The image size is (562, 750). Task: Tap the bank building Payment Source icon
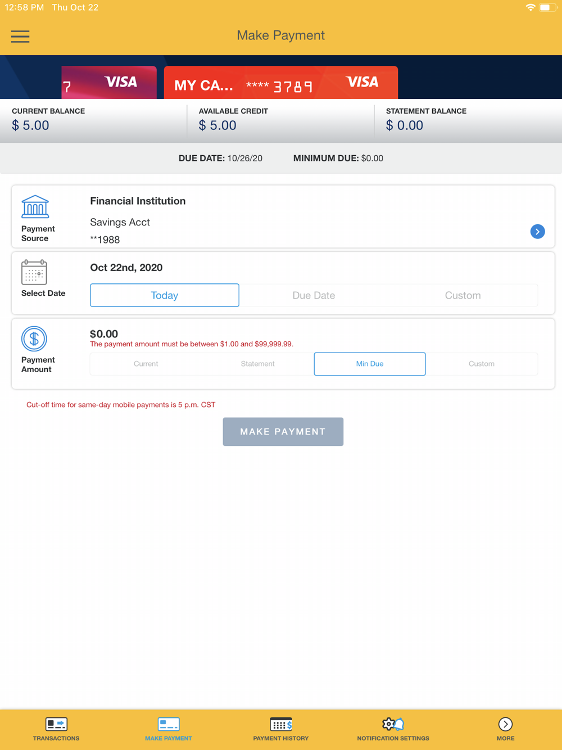pyautogui.click(x=35, y=207)
